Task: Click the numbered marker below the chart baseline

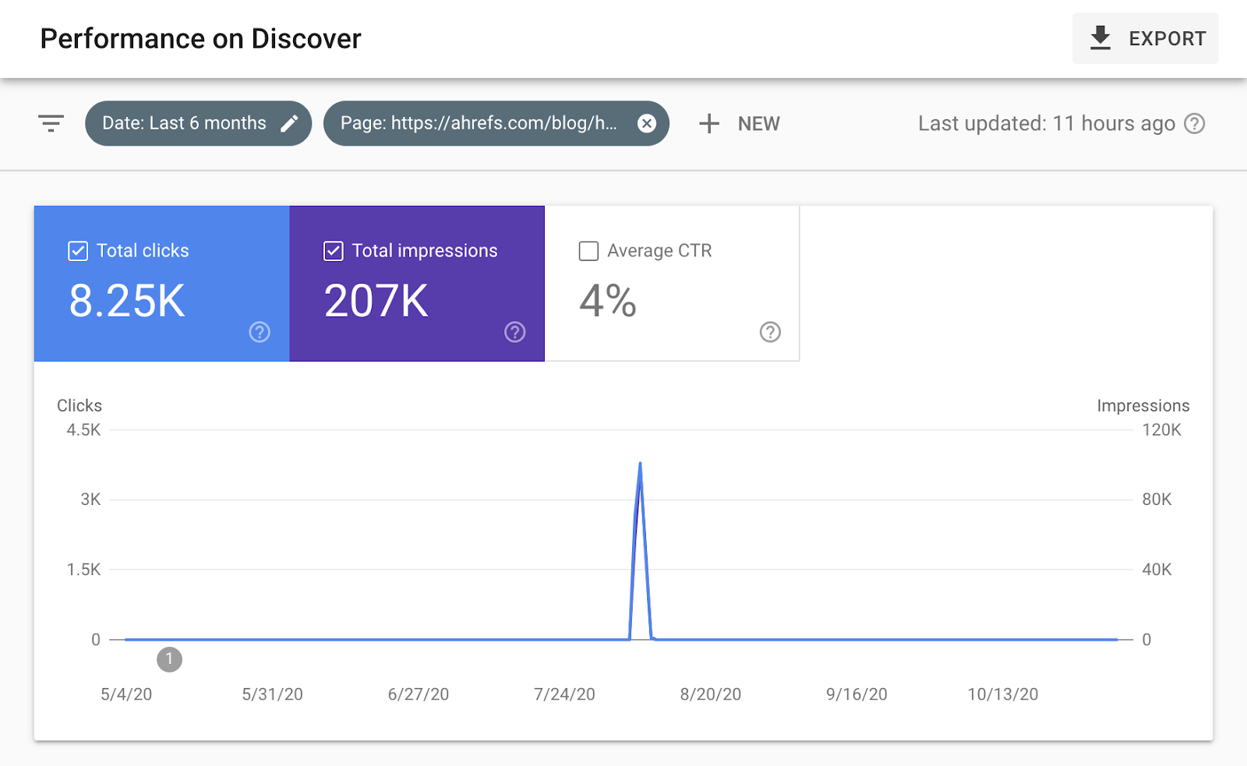Action: pos(170,659)
